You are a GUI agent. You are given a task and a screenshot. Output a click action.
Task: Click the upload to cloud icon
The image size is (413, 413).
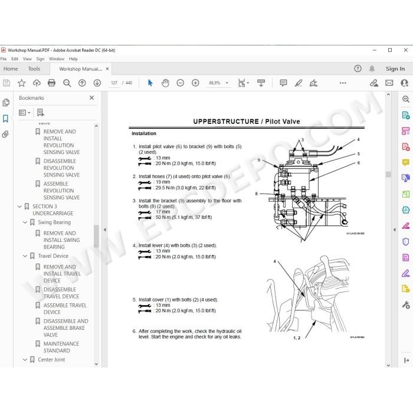pyautogui.click(x=37, y=83)
